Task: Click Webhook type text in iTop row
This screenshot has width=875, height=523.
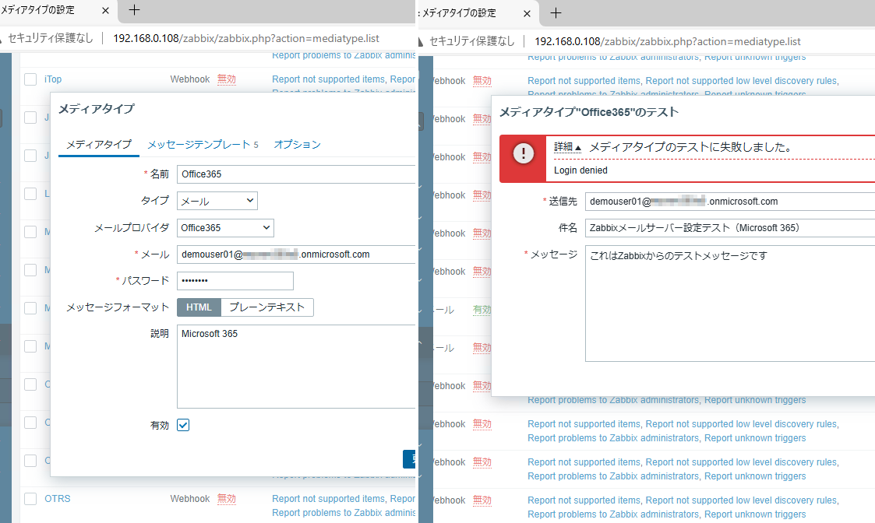Action: [190, 79]
